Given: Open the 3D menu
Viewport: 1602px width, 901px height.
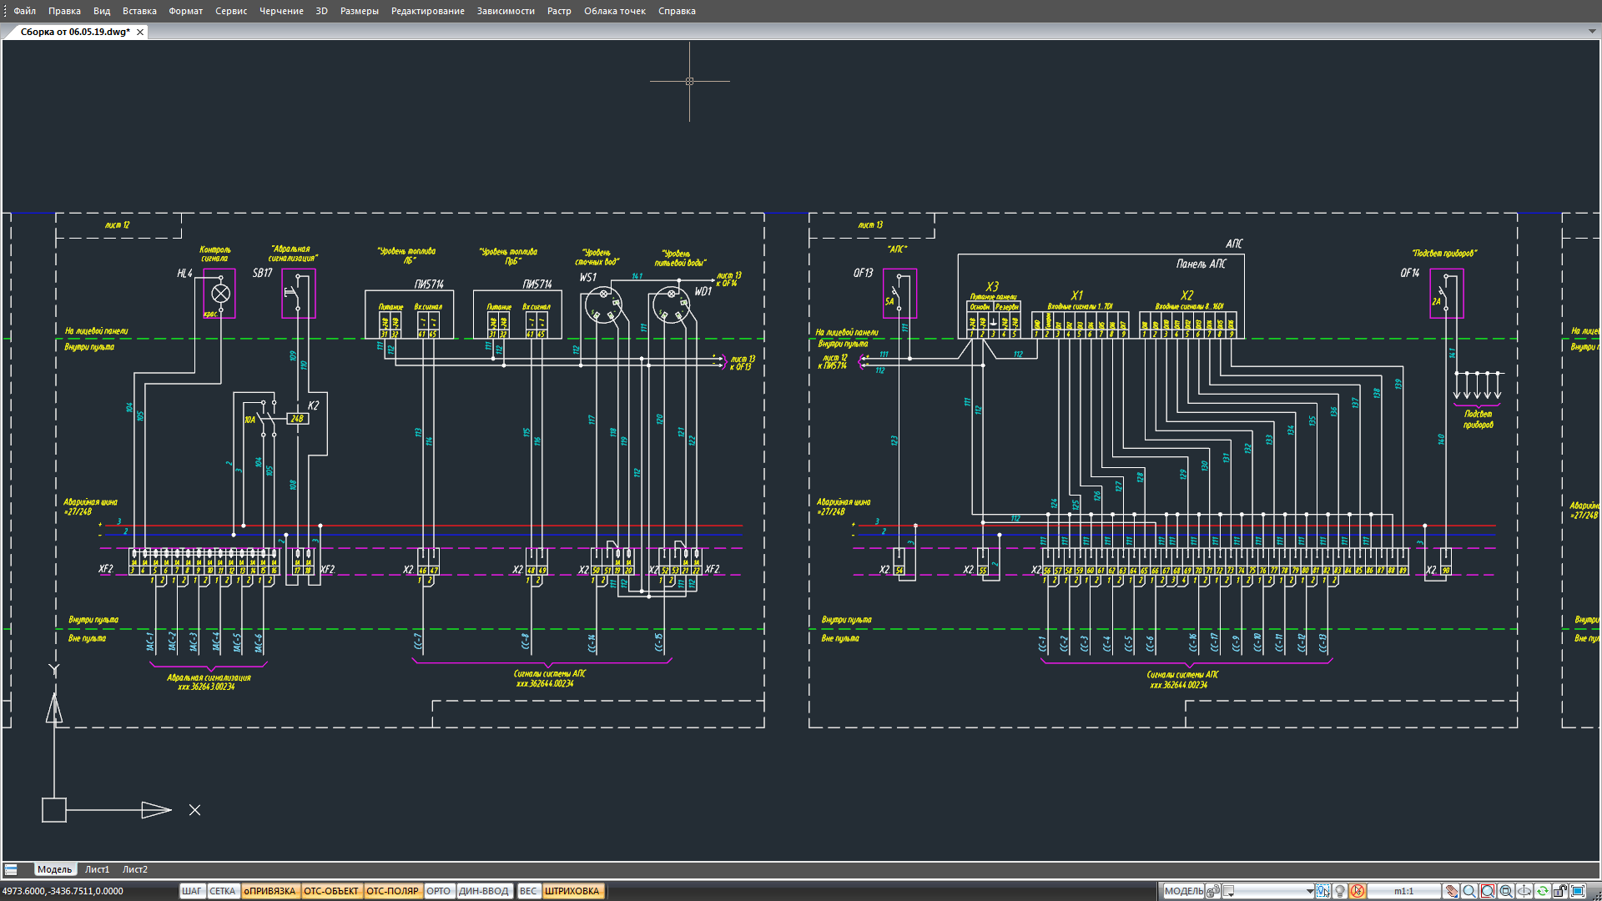Looking at the screenshot, I should coord(321,11).
